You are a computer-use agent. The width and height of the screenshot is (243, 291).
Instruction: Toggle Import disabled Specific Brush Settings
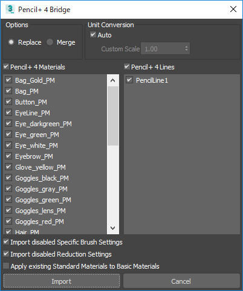[6, 241]
